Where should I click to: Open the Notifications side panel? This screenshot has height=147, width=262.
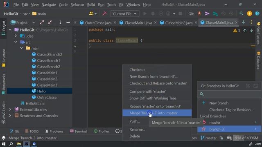tap(258, 33)
